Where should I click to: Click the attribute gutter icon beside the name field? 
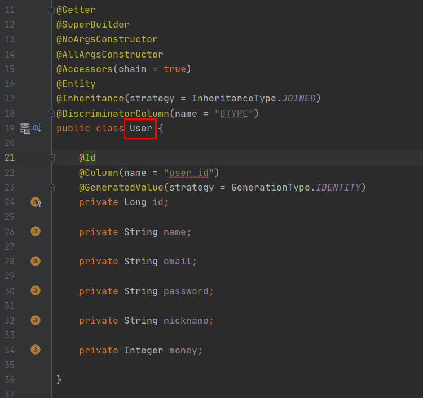36,231
